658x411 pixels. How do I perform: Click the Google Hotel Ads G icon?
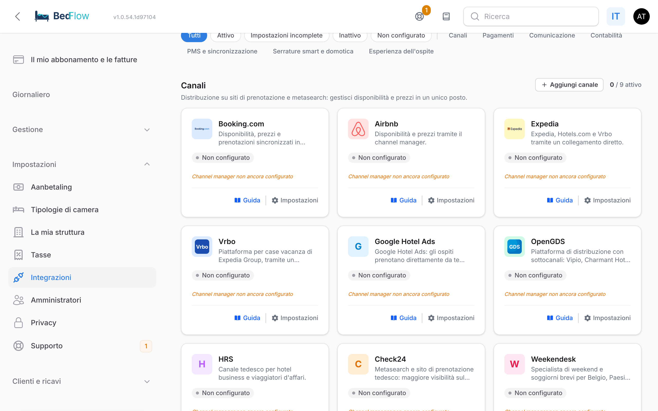coord(358,247)
